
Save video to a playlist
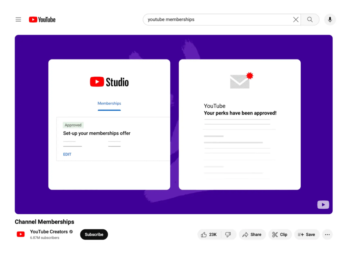307,234
